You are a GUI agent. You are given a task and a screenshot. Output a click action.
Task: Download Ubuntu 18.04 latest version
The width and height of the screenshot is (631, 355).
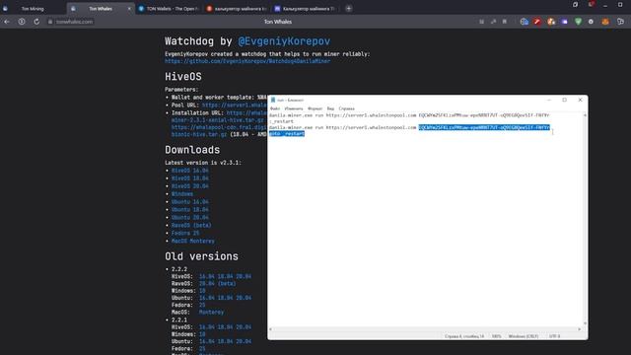[x=190, y=210]
